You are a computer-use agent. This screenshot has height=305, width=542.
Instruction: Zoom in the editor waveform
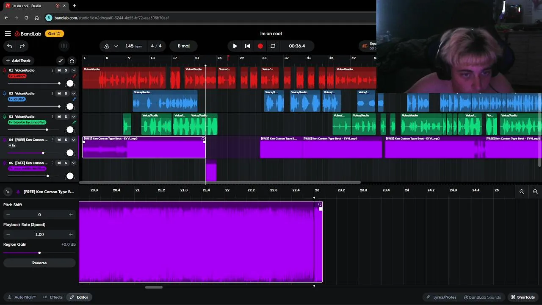[x=535, y=192]
